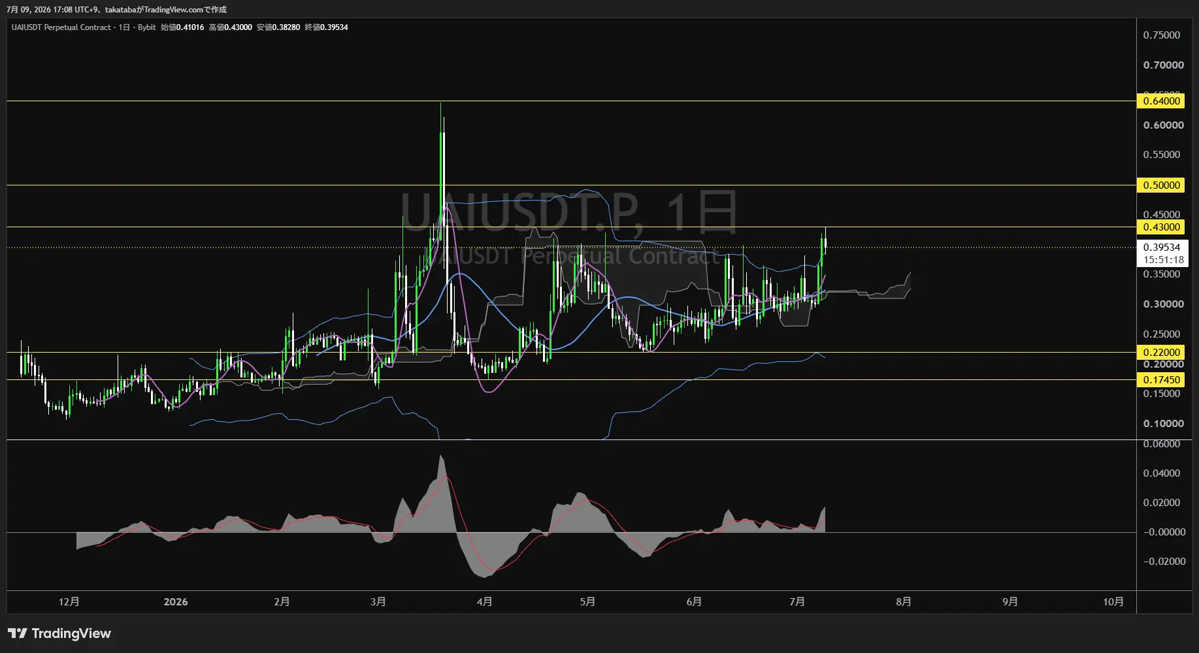Click the TradingView wordmark text
Image resolution: width=1199 pixels, height=653 pixels.
coord(71,633)
